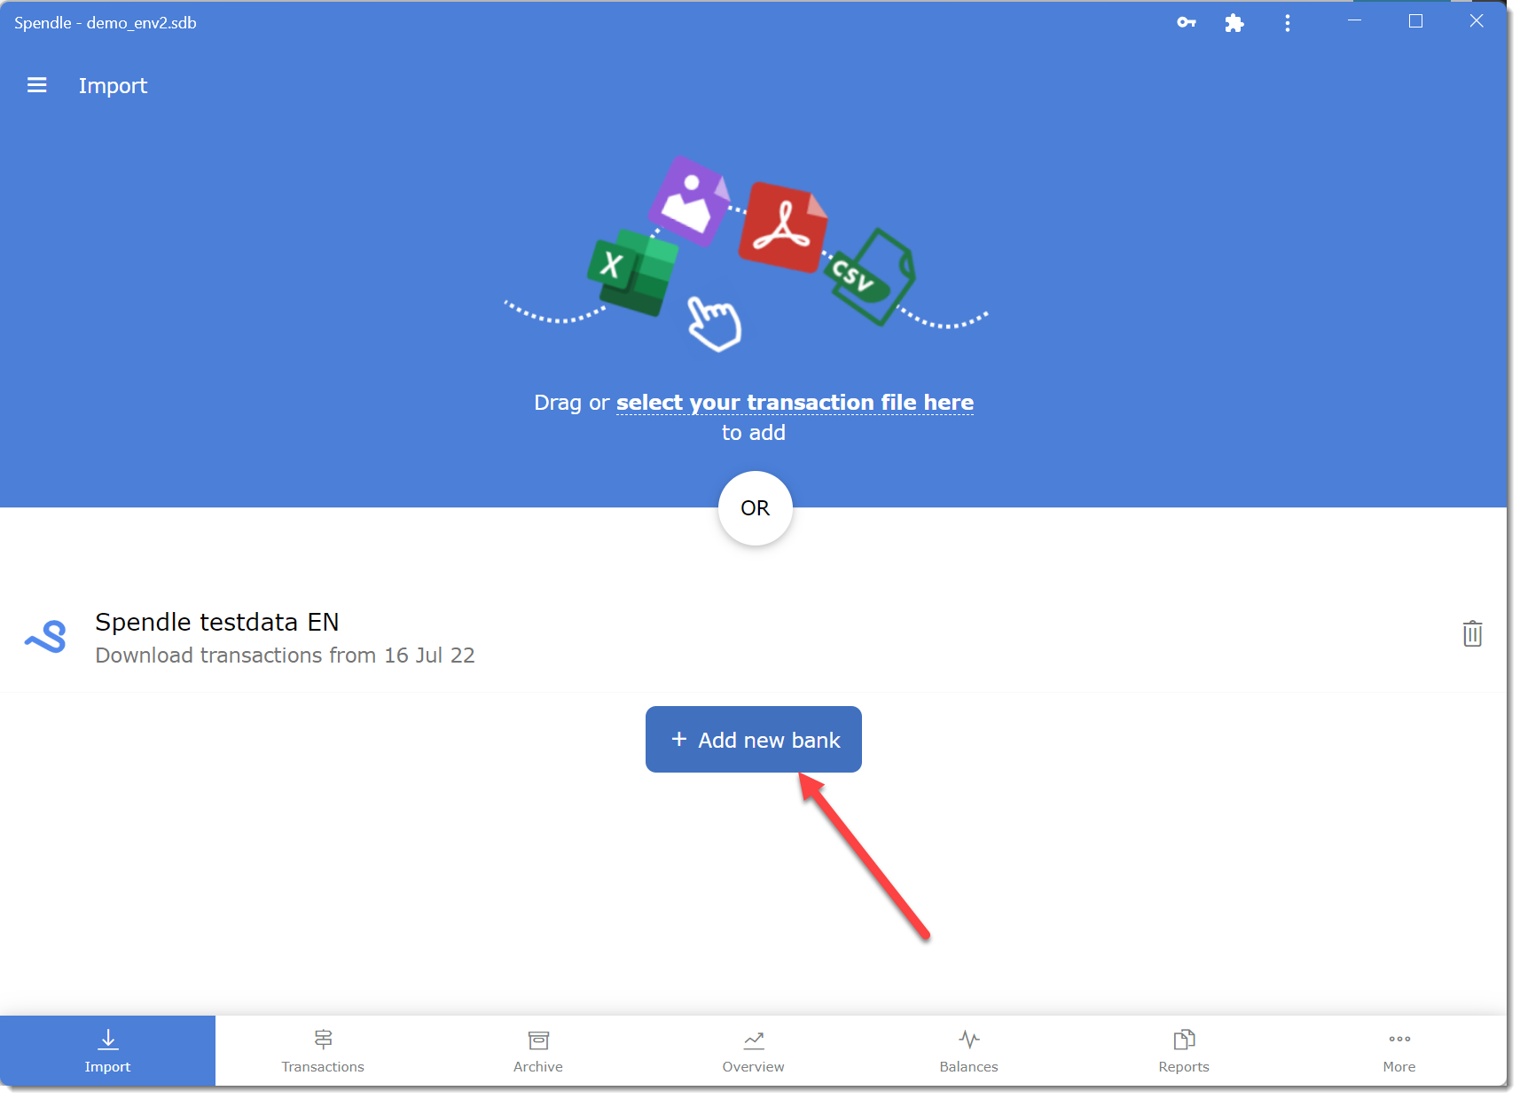Screen dimensions: 1520x1099
Task: Switch to the Import tab
Action: pyautogui.click(x=107, y=1051)
